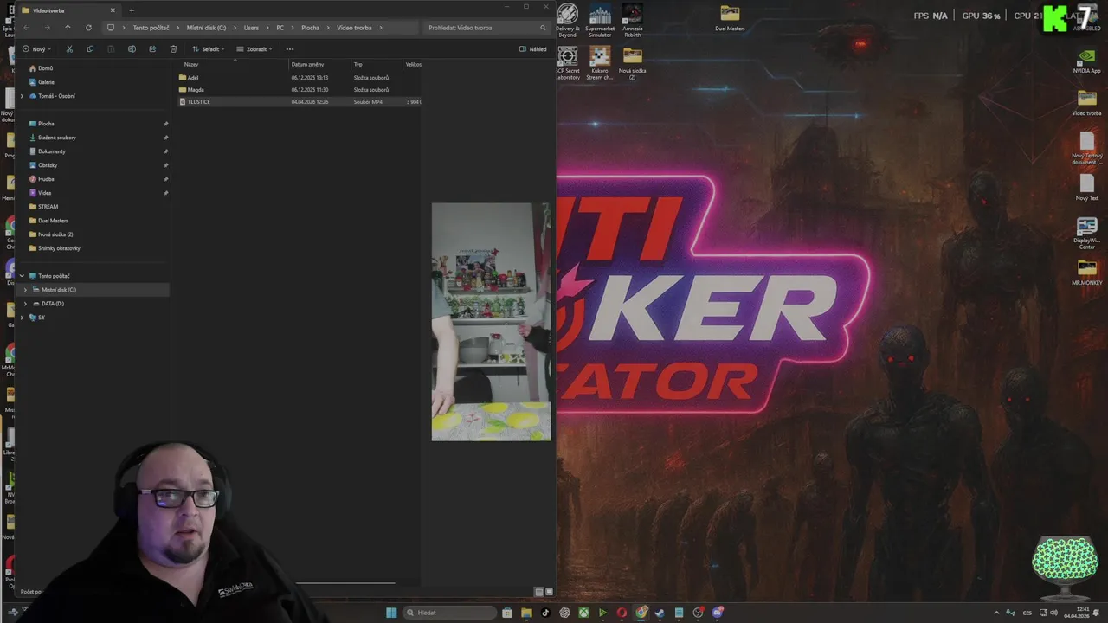Click the Prohledat: Video tvorba search field
1108x623 pixels.
point(486,28)
